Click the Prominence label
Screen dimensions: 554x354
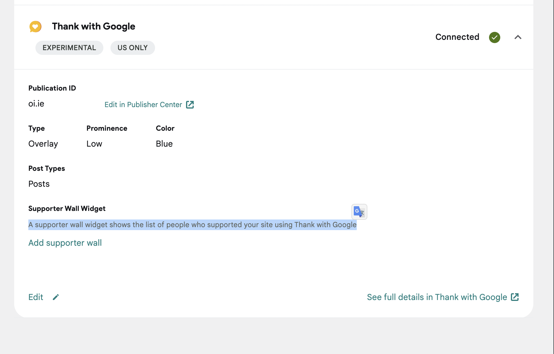coord(107,128)
